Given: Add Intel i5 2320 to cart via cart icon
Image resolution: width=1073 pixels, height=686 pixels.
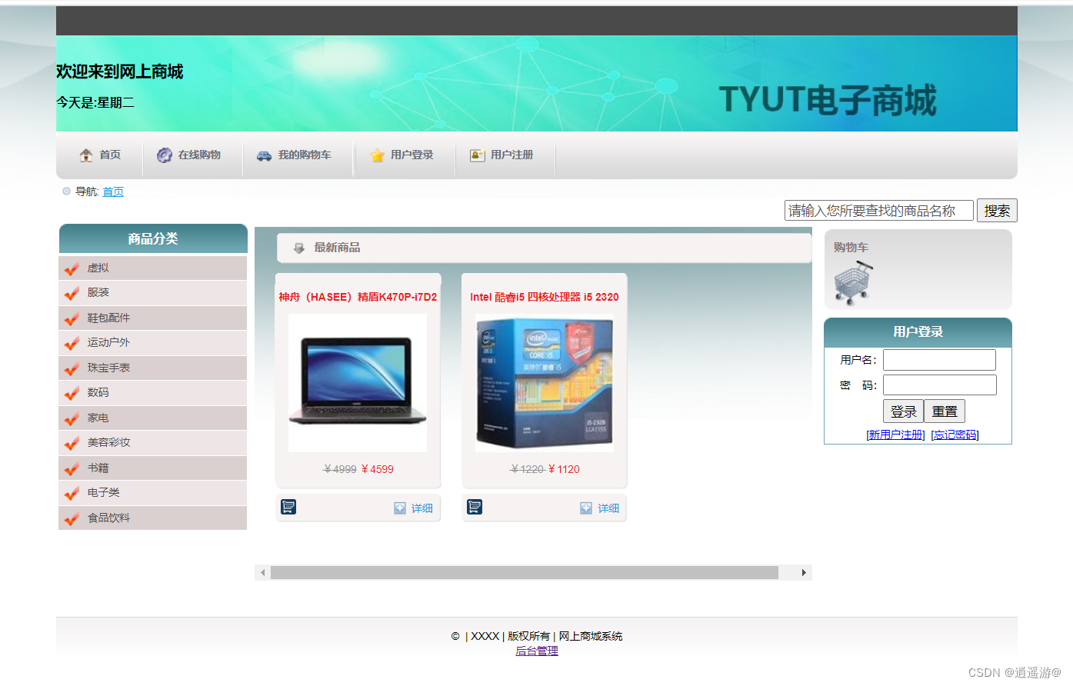Looking at the screenshot, I should pos(475,507).
